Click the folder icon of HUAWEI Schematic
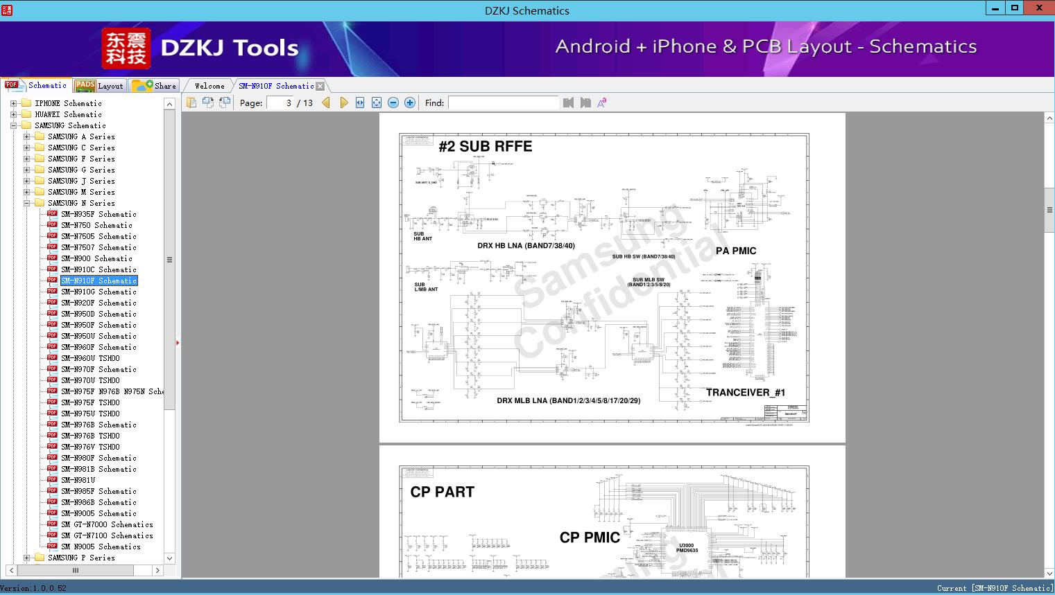The width and height of the screenshot is (1055, 595). [26, 114]
